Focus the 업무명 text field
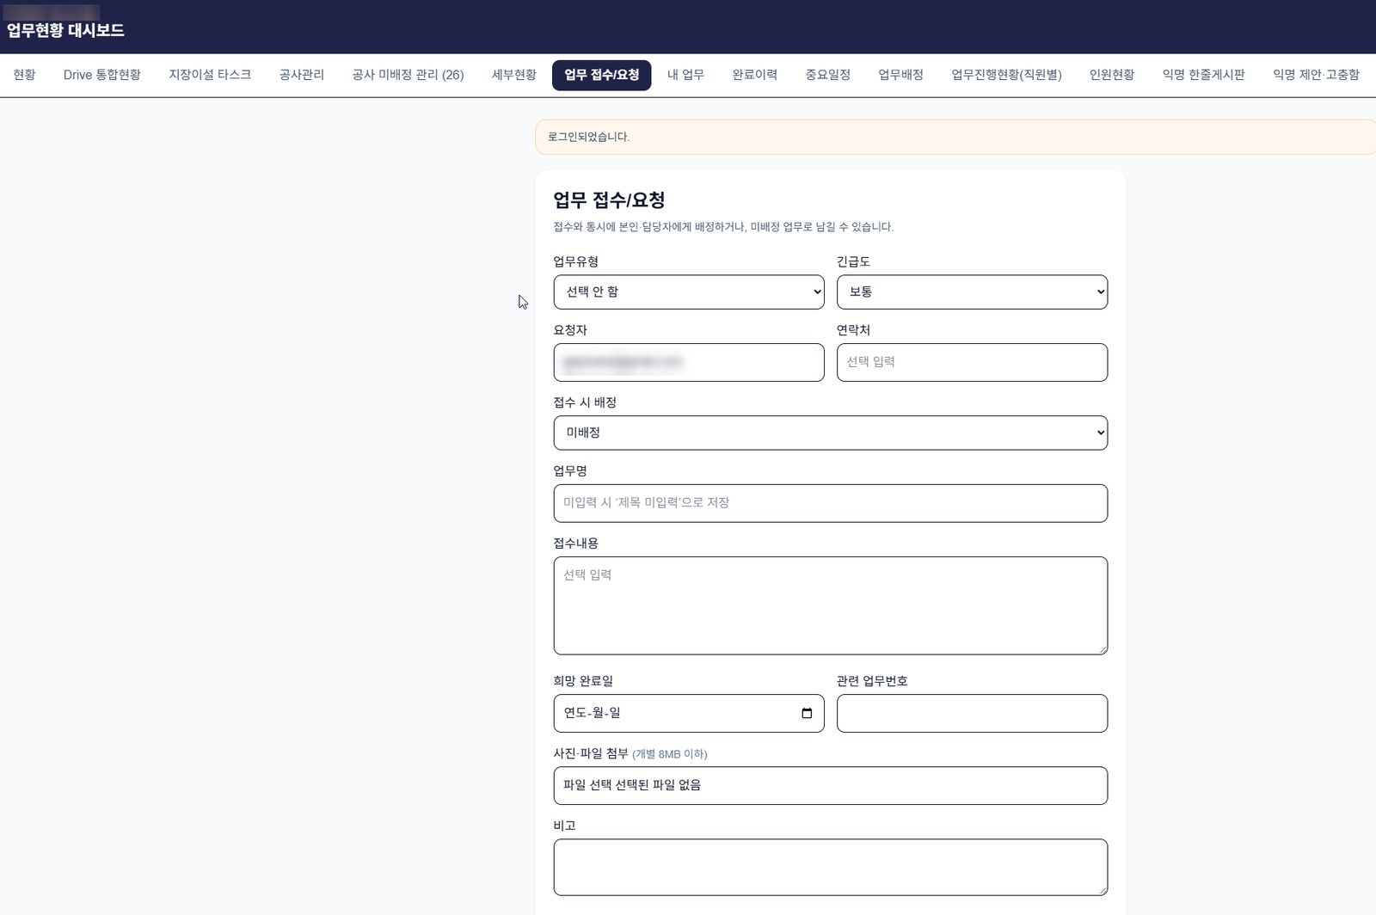 pos(831,503)
